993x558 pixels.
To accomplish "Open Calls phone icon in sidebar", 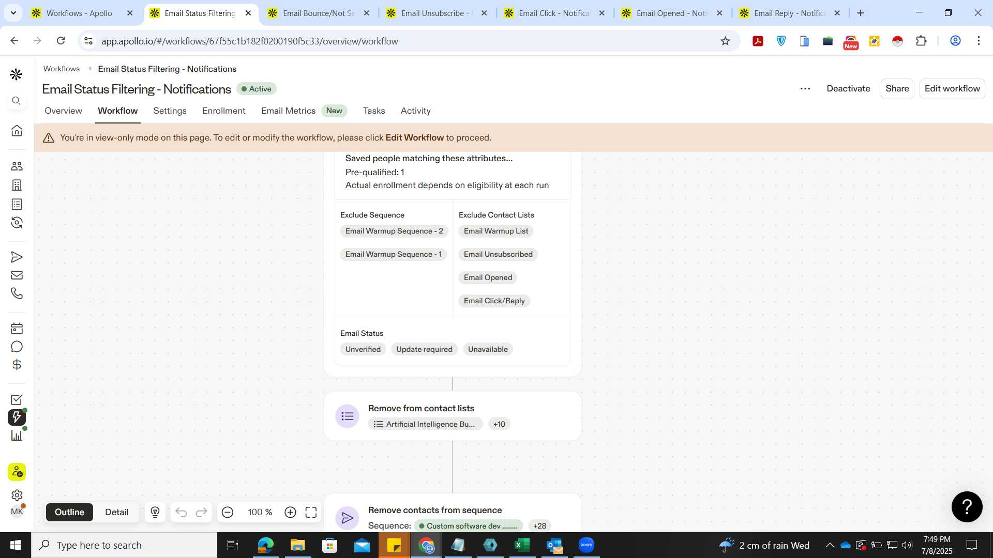I will 17,293.
